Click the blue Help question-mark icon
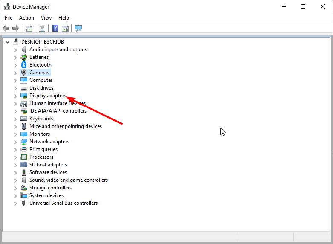333x244 pixels. (x=55, y=28)
